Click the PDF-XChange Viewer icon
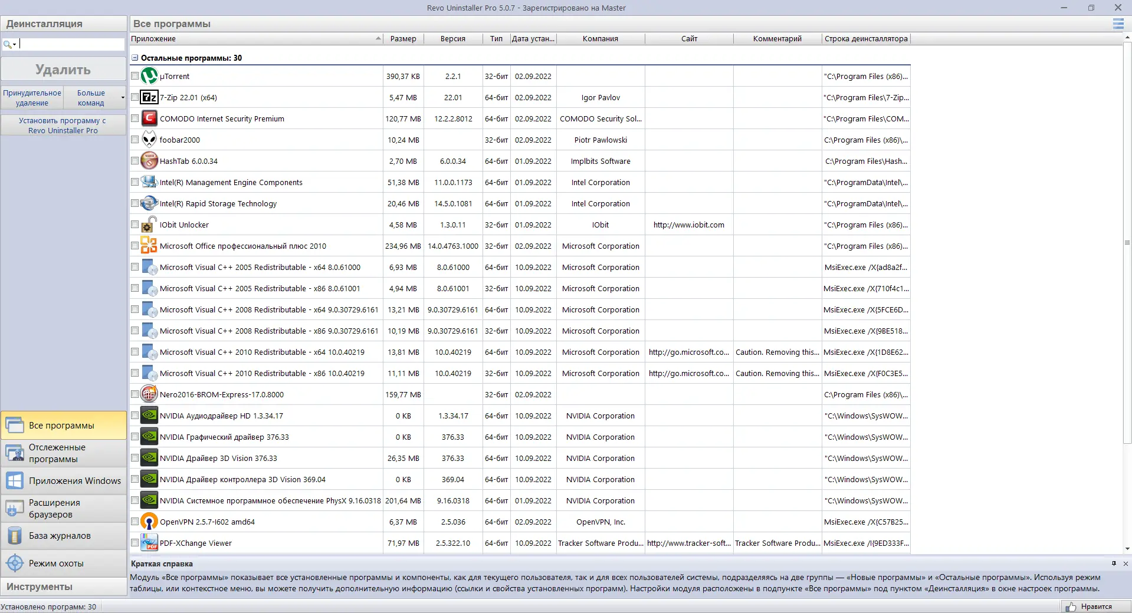Viewport: 1132px width, 613px height. tap(149, 543)
